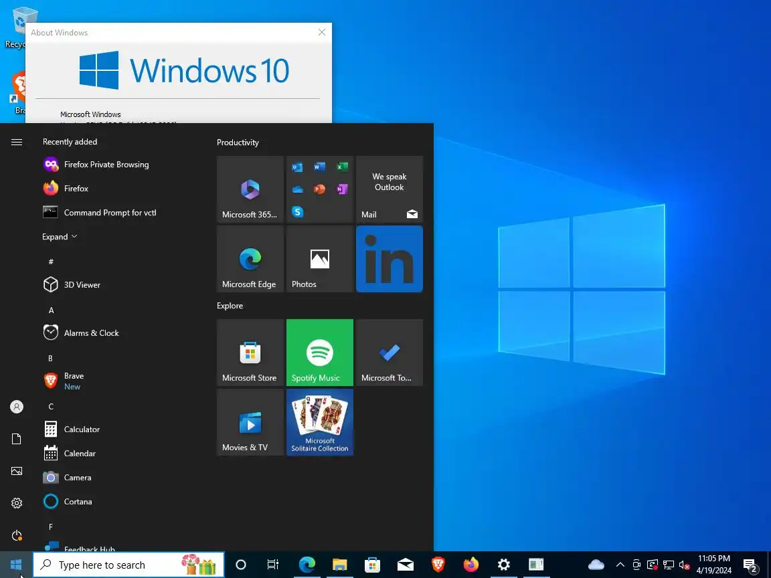Open the Spotify Music tile

320,353
